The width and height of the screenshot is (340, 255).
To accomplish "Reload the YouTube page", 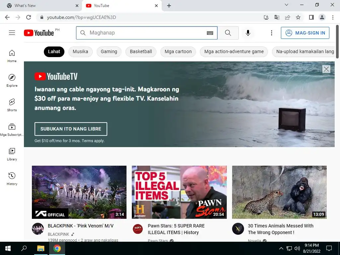I will pyautogui.click(x=29, y=17).
